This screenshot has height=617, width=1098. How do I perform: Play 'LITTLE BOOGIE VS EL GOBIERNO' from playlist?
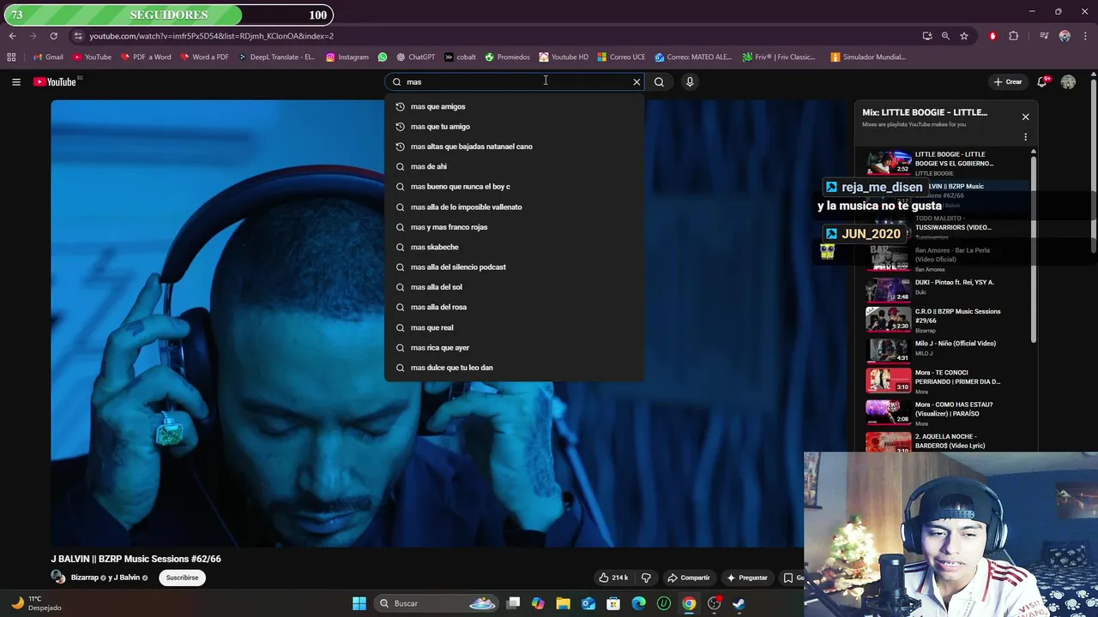(944, 163)
